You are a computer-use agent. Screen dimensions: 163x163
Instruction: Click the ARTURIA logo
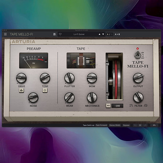(x=24, y=42)
